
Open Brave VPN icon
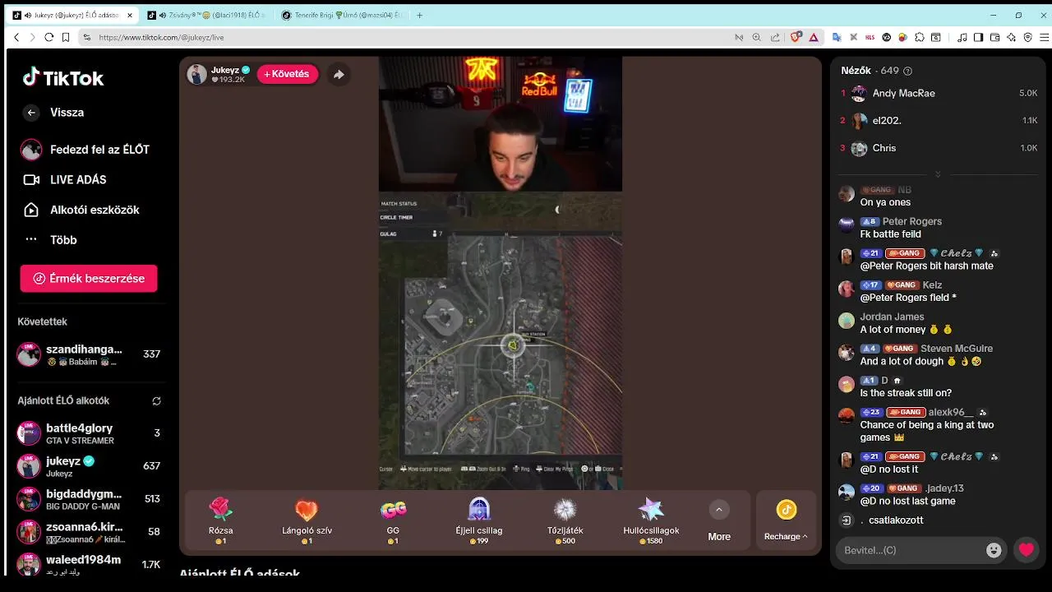1027,37
